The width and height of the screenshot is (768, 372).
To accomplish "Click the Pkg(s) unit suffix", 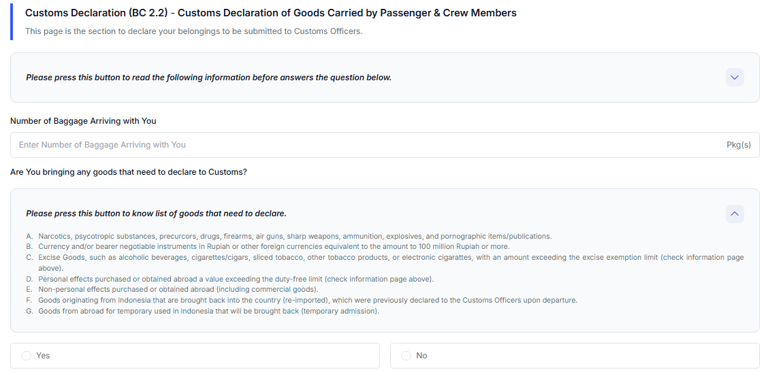I will point(738,145).
